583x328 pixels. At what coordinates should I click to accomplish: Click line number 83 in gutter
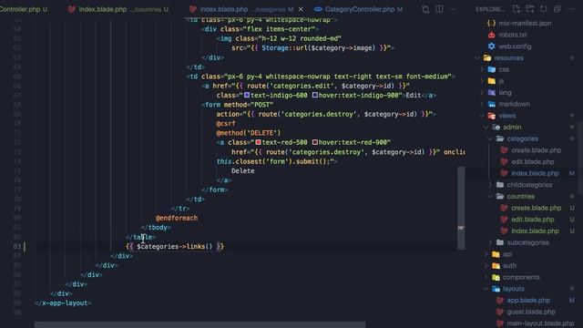16,246
